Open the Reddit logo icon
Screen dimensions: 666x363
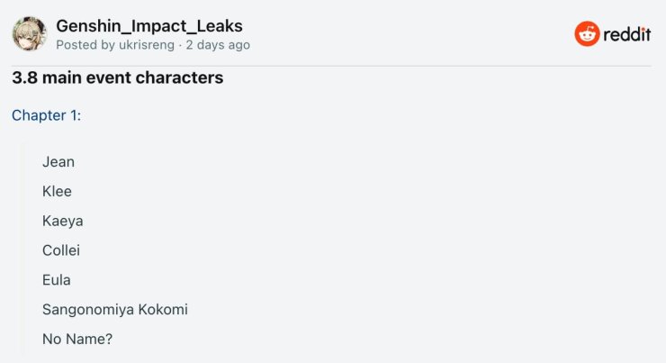pos(587,33)
